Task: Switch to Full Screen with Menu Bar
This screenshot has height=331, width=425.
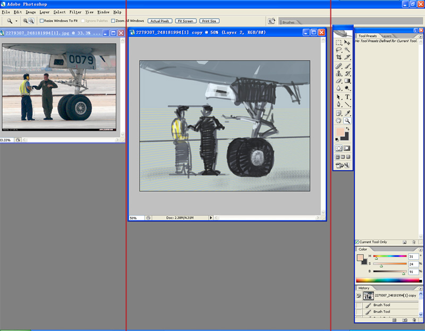Action: [x=343, y=157]
